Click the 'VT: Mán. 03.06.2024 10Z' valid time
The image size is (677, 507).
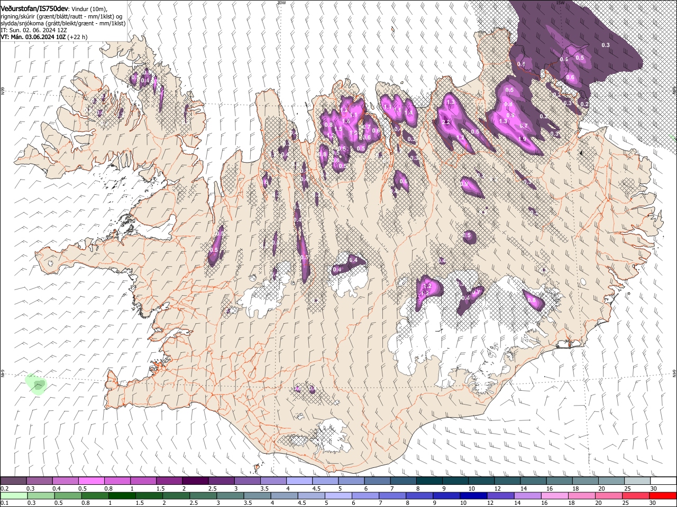33,37
